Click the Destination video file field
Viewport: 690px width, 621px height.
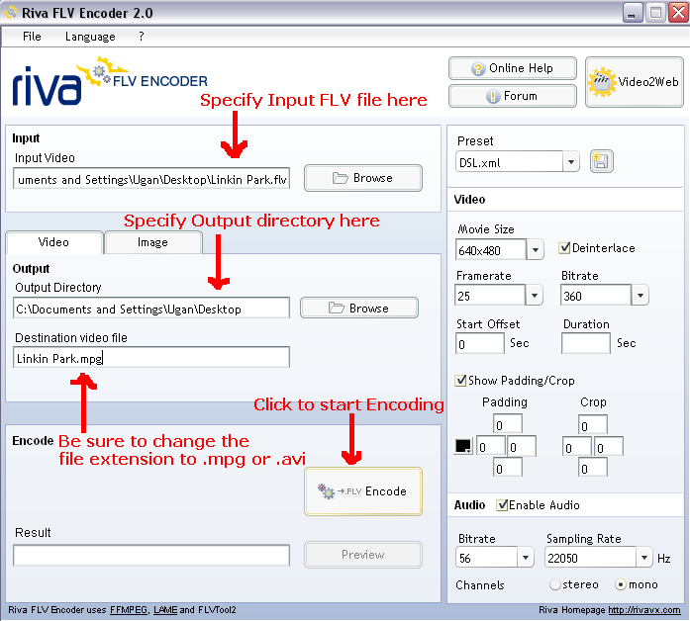point(151,357)
